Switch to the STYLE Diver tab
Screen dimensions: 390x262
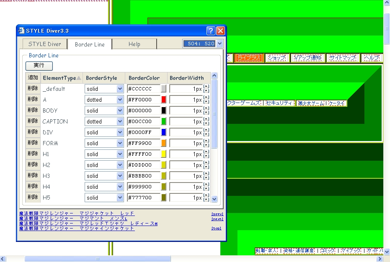(45, 44)
